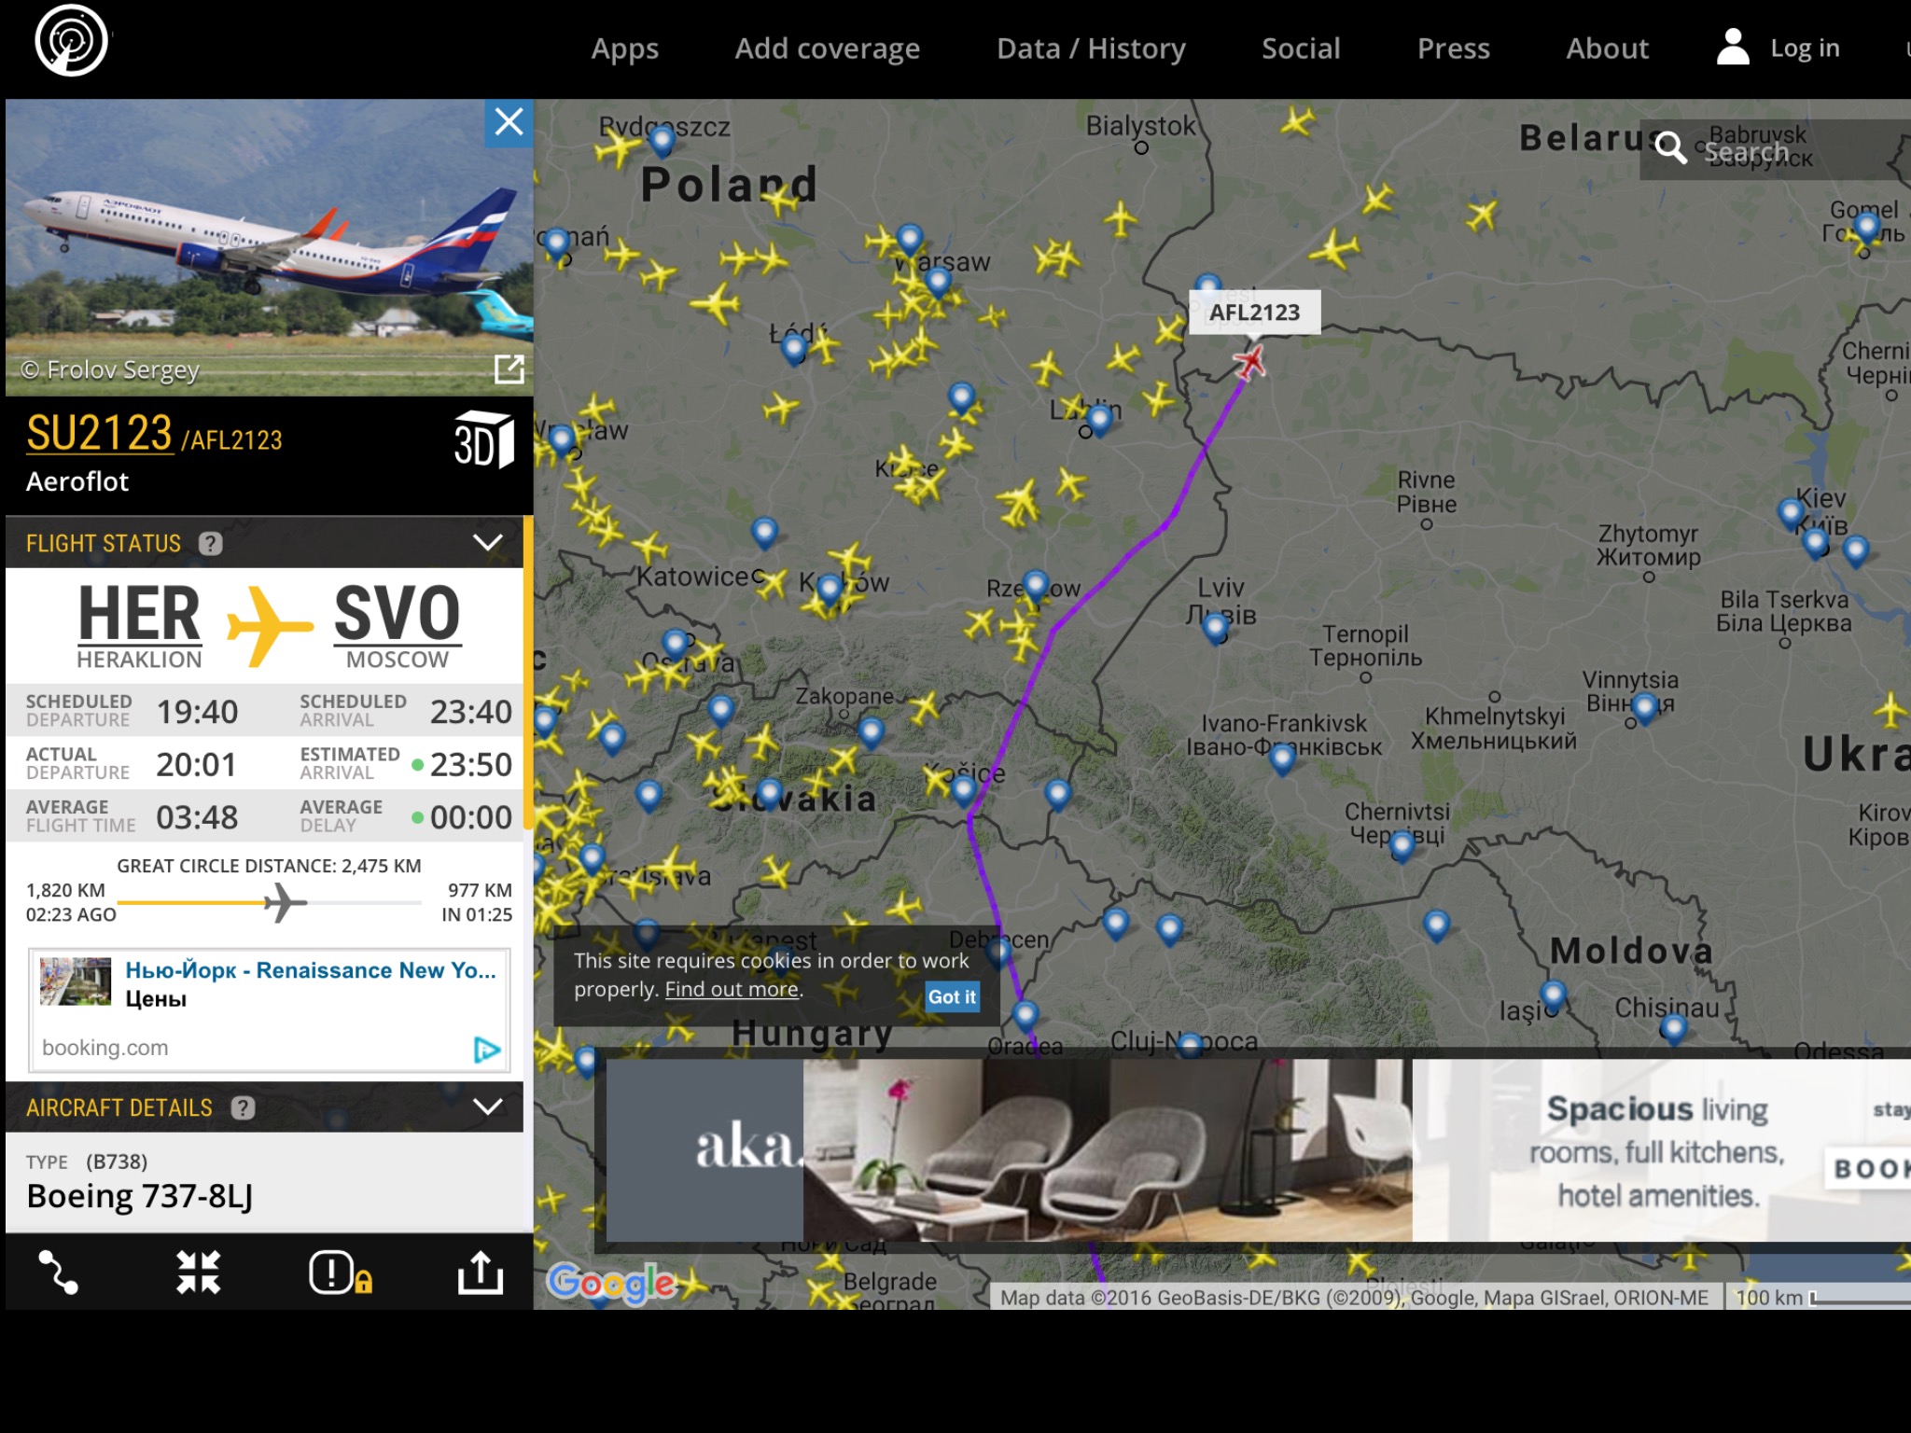This screenshot has height=1433, width=1911.
Task: Select the red AFL2123 aircraft on map
Action: click(1249, 362)
